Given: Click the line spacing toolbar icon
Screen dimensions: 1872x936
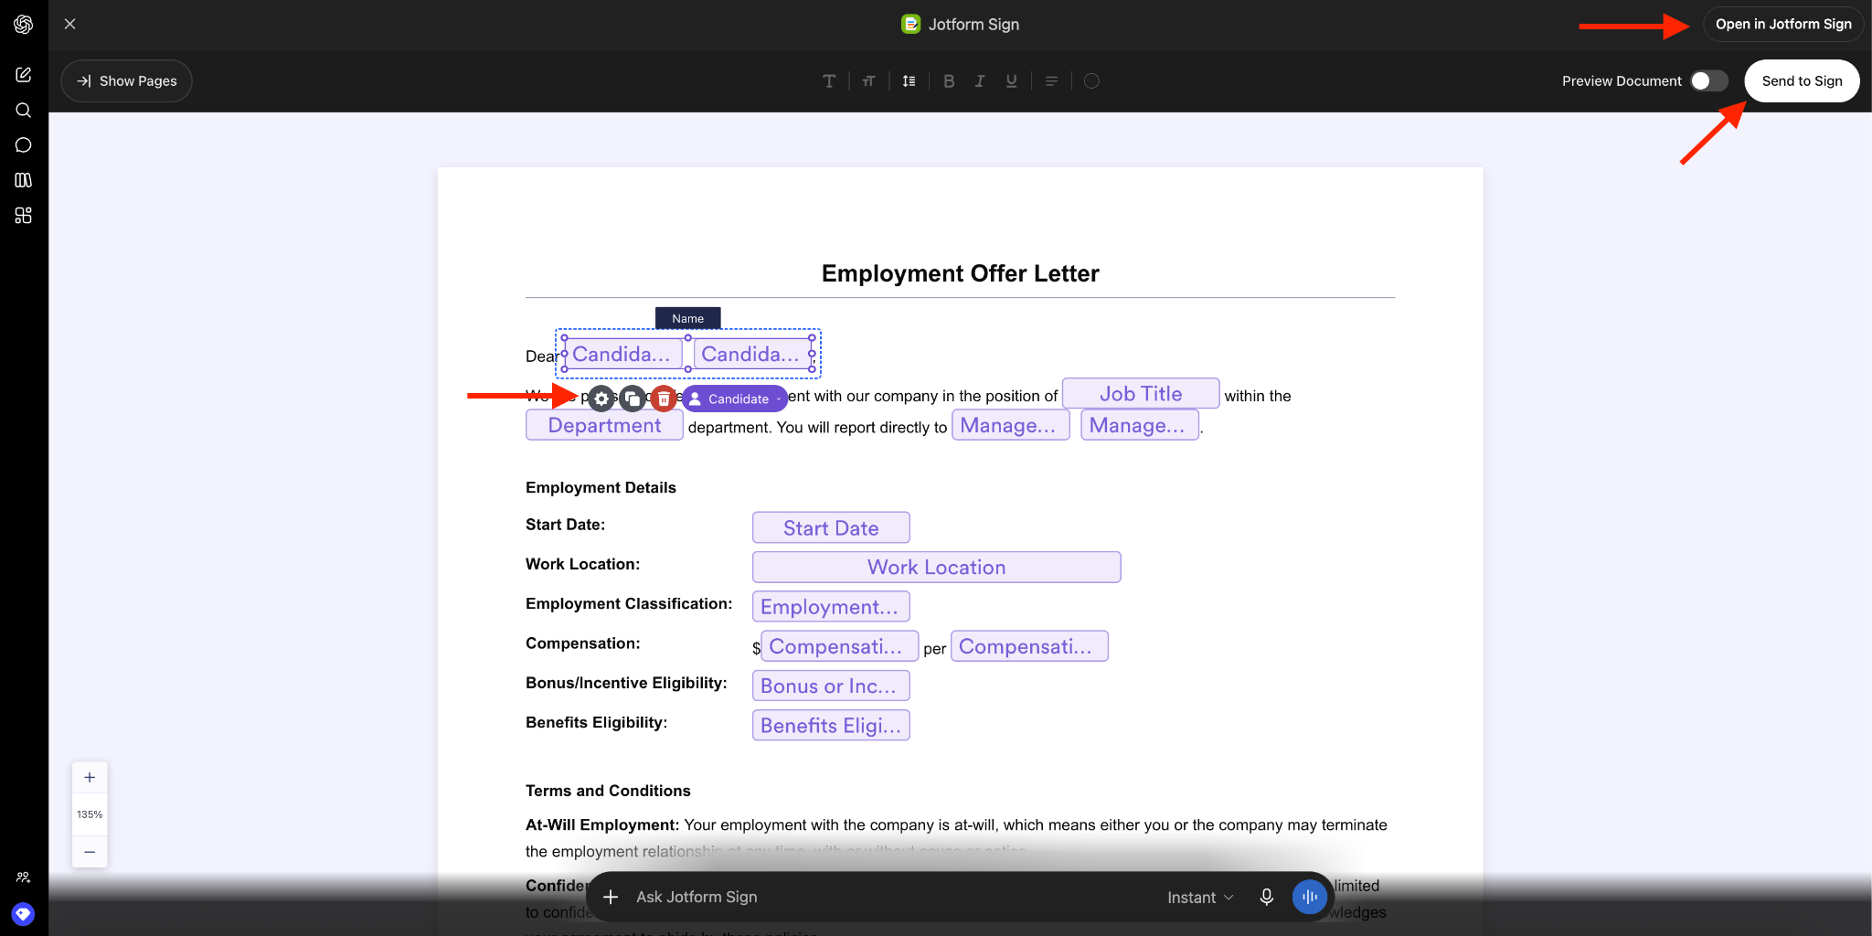Looking at the screenshot, I should (x=909, y=81).
